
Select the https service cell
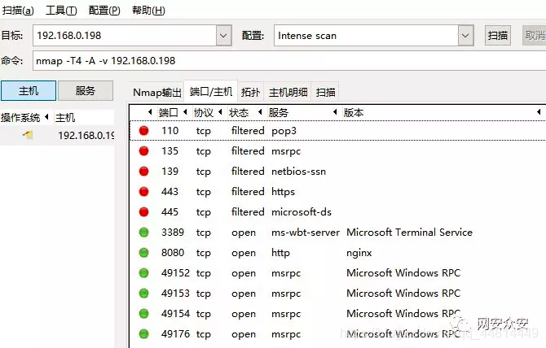pyautogui.click(x=283, y=192)
